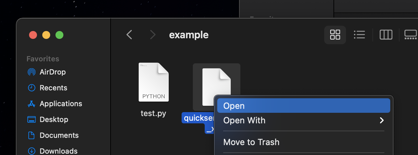Open the Downloads folder in sidebar

pyautogui.click(x=58, y=151)
